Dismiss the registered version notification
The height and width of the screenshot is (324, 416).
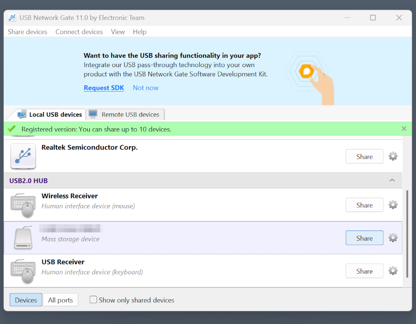(404, 129)
